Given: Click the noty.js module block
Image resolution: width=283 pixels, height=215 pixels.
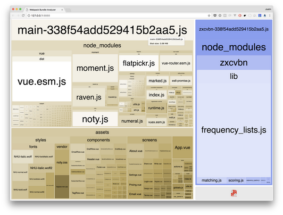Looking at the screenshot, I should tap(95, 119).
